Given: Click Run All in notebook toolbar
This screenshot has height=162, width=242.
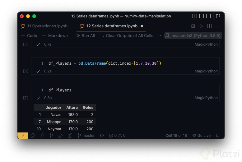Looking at the screenshot, I should [x=85, y=35].
